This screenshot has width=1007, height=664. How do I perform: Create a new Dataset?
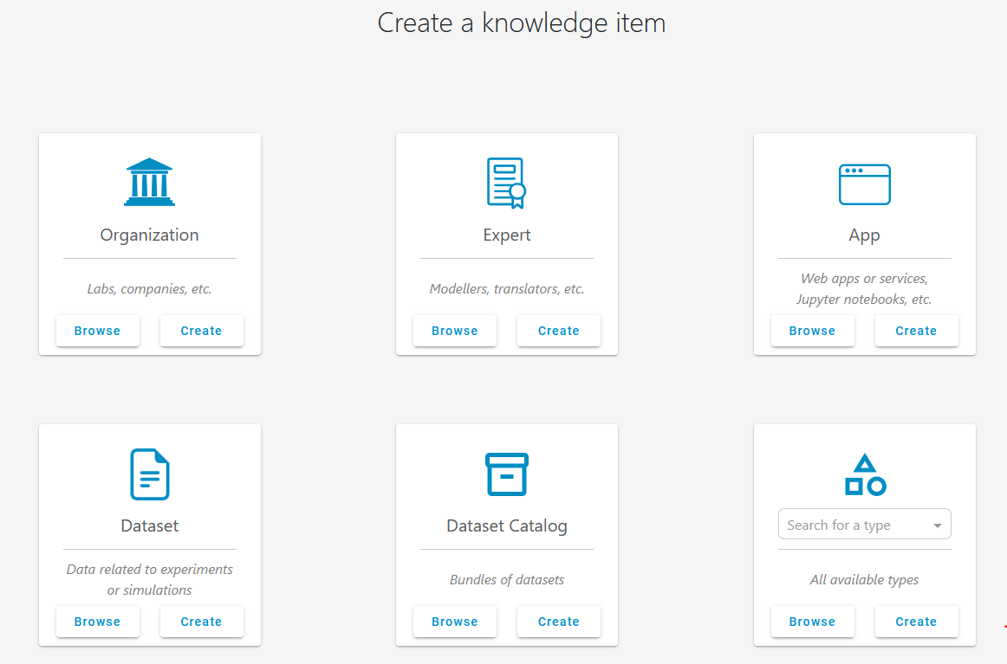tap(202, 621)
